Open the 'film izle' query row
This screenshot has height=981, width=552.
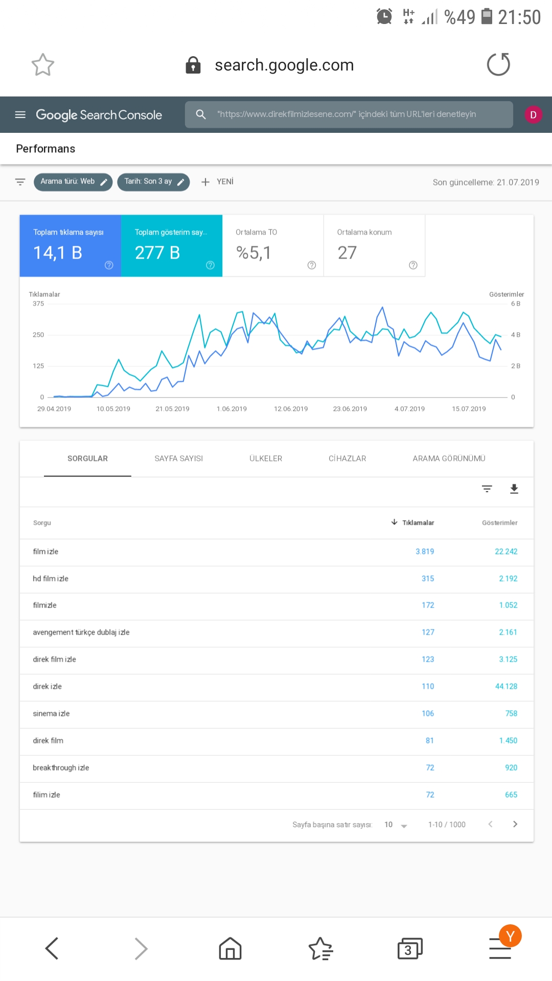(277, 552)
